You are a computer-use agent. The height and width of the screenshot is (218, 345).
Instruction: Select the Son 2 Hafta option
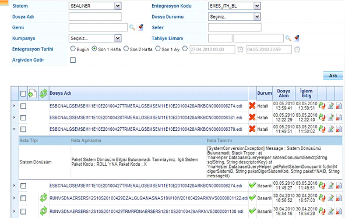pos(126,49)
